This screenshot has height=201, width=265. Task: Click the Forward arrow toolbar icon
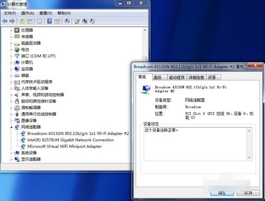(x=12, y=21)
